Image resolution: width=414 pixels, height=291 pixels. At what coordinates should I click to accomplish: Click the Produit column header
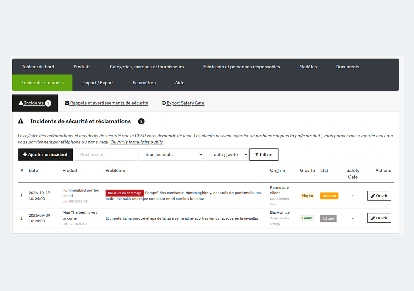pos(70,170)
